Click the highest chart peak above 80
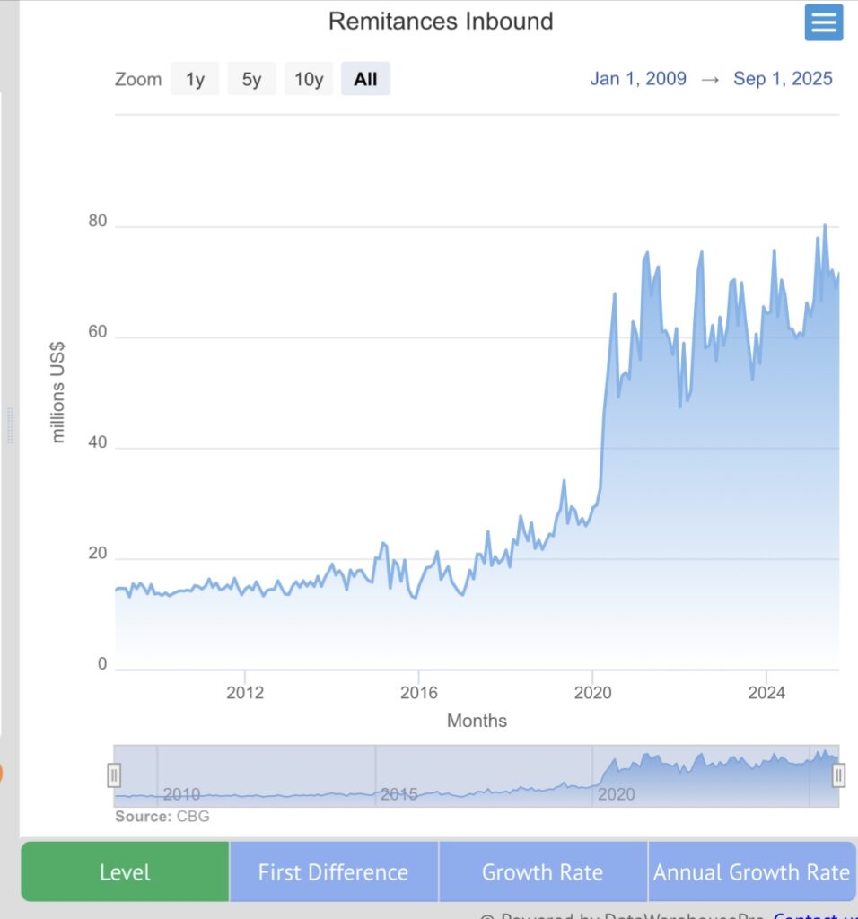 [x=825, y=226]
